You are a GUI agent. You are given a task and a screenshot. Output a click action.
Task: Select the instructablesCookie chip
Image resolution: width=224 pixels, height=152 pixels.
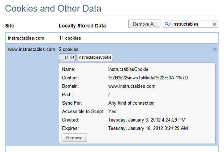pos(95,57)
